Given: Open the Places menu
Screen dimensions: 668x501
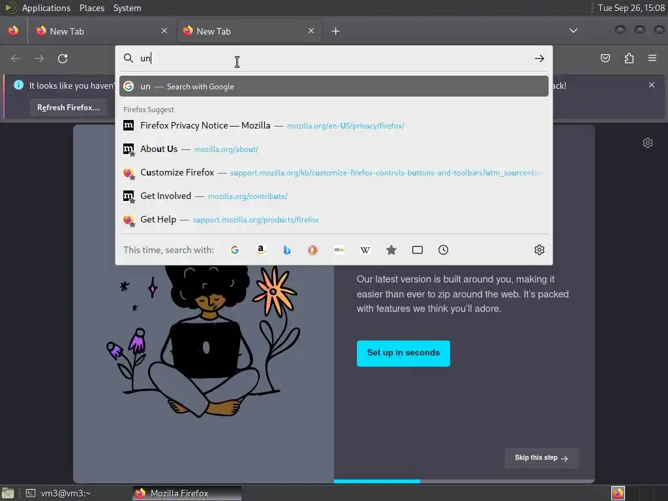Looking at the screenshot, I should point(91,8).
